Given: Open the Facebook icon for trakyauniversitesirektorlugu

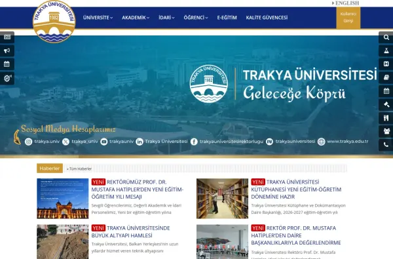Looking at the screenshot, I should (x=194, y=142).
